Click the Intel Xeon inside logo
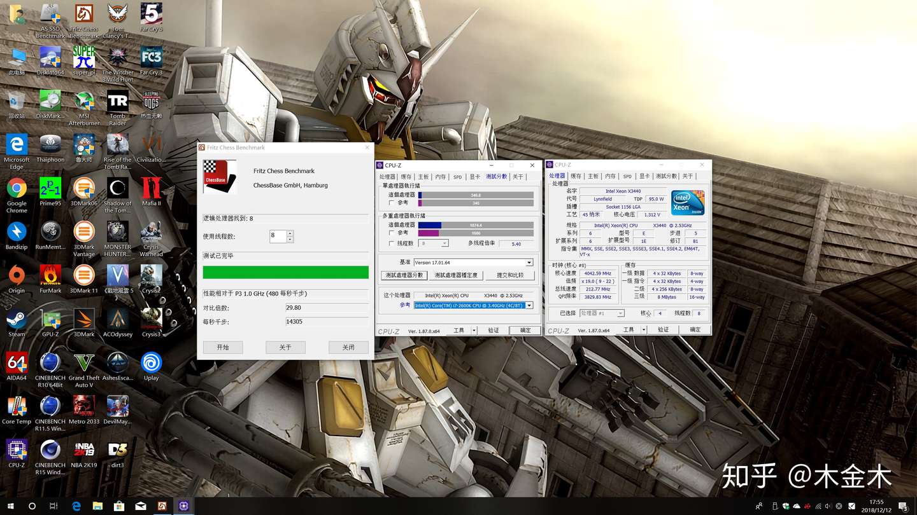The image size is (917, 515). [x=688, y=202]
